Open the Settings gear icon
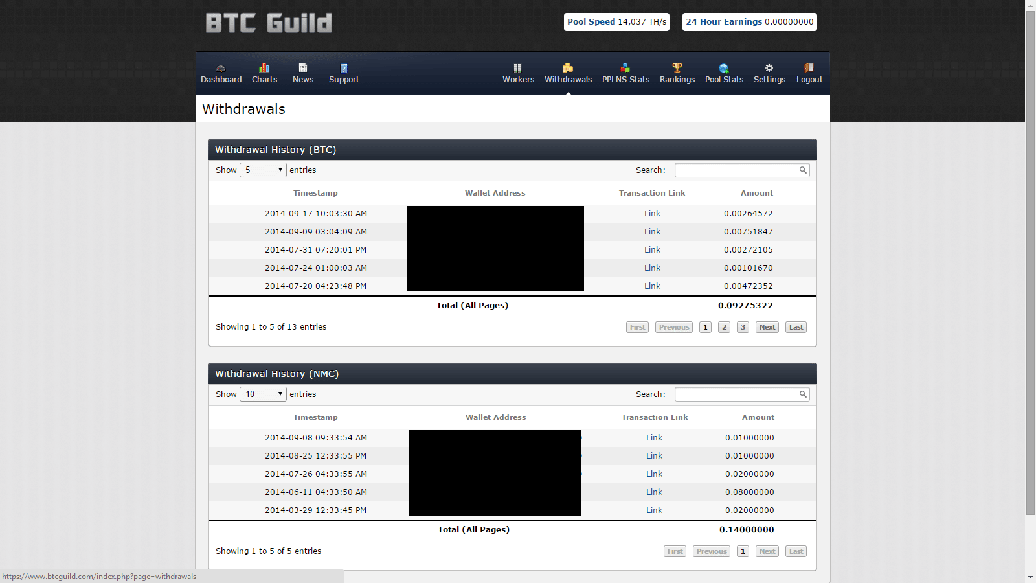The width and height of the screenshot is (1036, 583). tap(769, 68)
